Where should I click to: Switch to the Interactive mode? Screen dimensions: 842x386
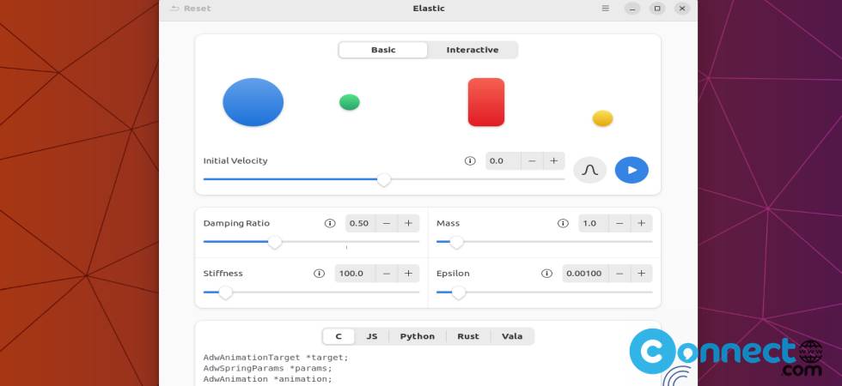[472, 50]
